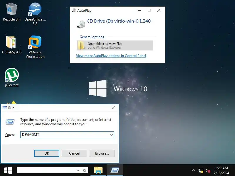Click the Windows Start button
This screenshot has width=235, height=176.
(x=8, y=170)
